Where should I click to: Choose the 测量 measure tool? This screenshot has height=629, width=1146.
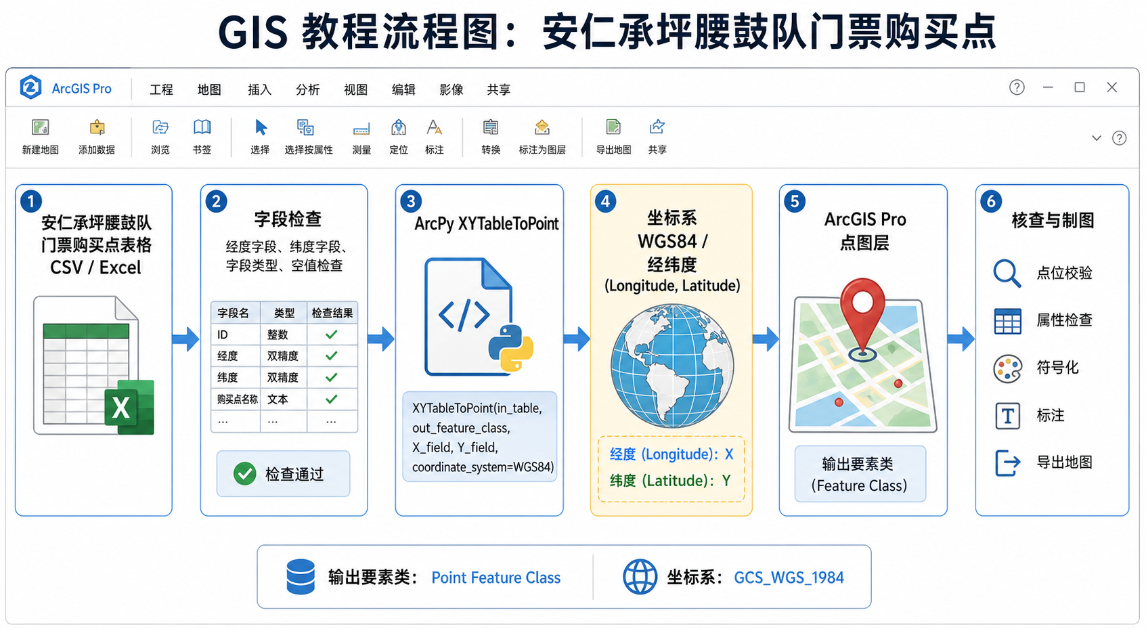pyautogui.click(x=361, y=128)
